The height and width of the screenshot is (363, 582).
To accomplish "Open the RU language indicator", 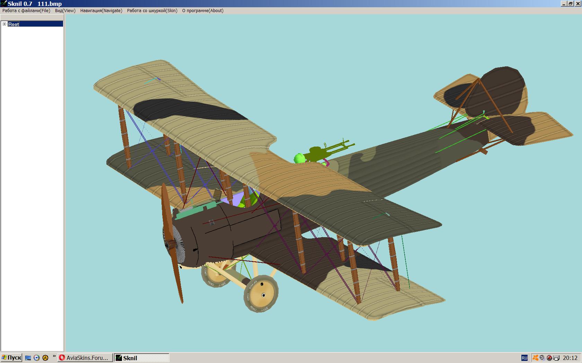I will click(524, 358).
